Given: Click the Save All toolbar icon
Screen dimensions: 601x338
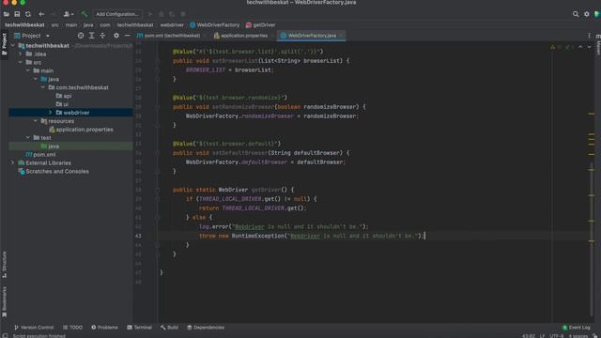Looking at the screenshot, I should coord(17,14).
